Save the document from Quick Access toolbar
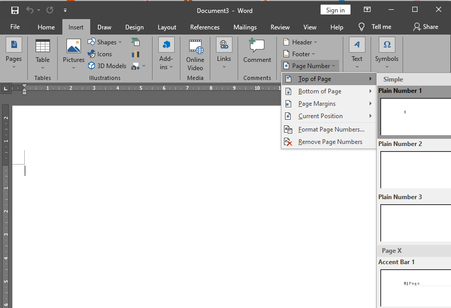 14,10
